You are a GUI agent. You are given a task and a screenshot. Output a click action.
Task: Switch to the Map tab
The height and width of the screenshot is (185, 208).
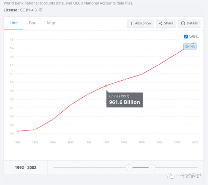tap(51, 23)
